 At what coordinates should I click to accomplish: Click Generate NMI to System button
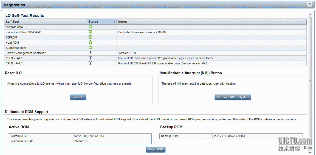tap(233, 97)
